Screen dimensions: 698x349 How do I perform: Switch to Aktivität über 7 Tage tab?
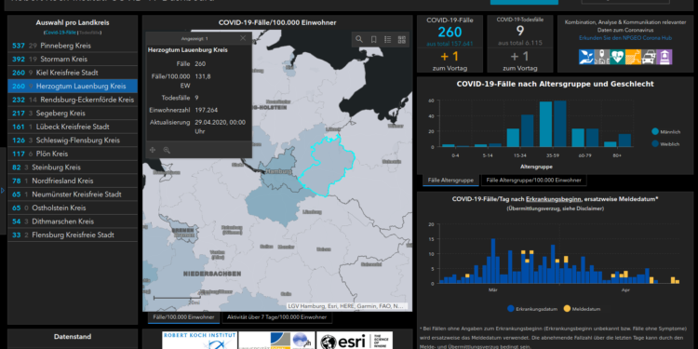coord(277,317)
